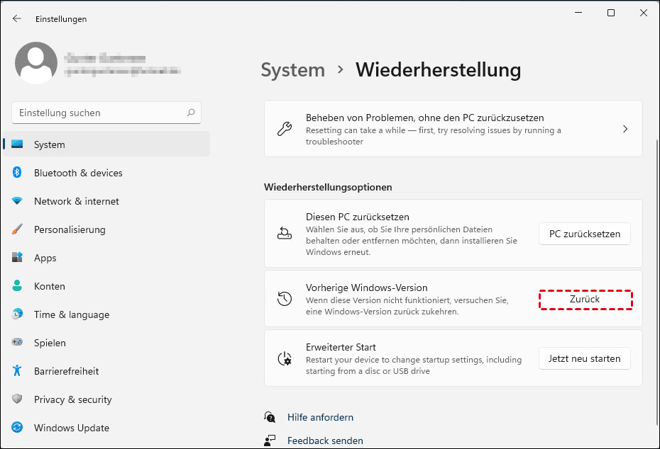Click the Einstellungen window title
Image resolution: width=660 pixels, height=449 pixels.
point(61,19)
